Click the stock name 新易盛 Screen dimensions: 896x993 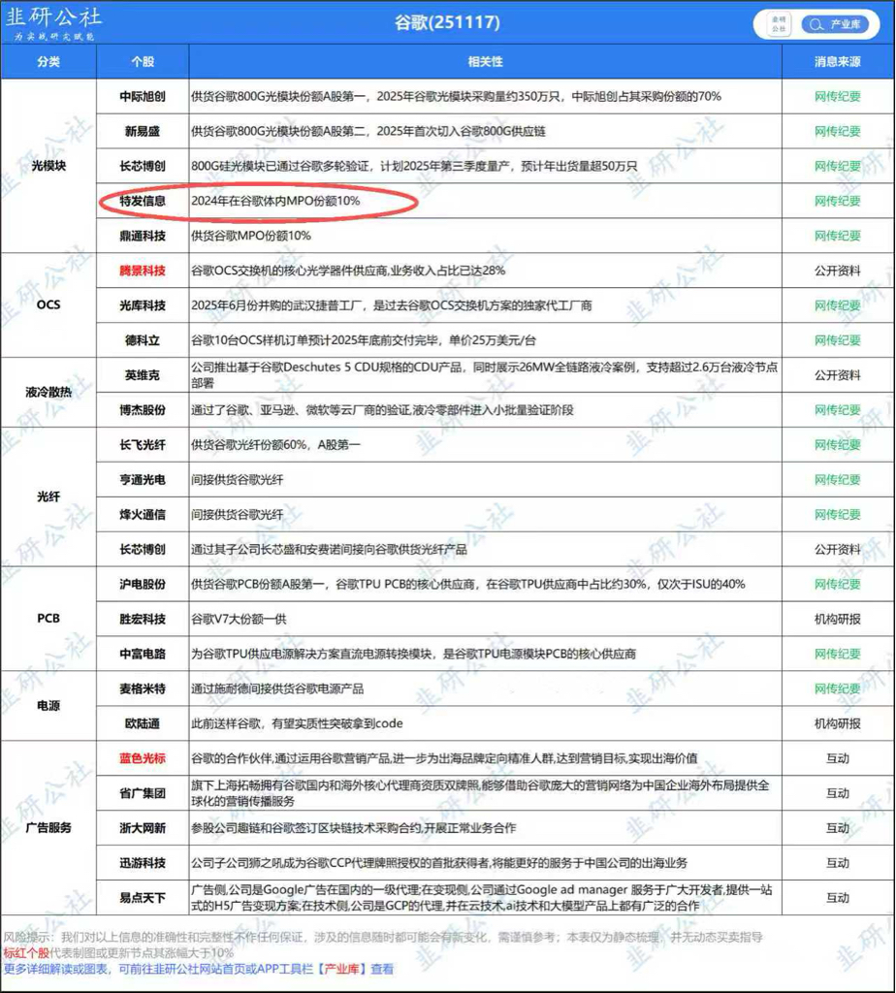[143, 131]
